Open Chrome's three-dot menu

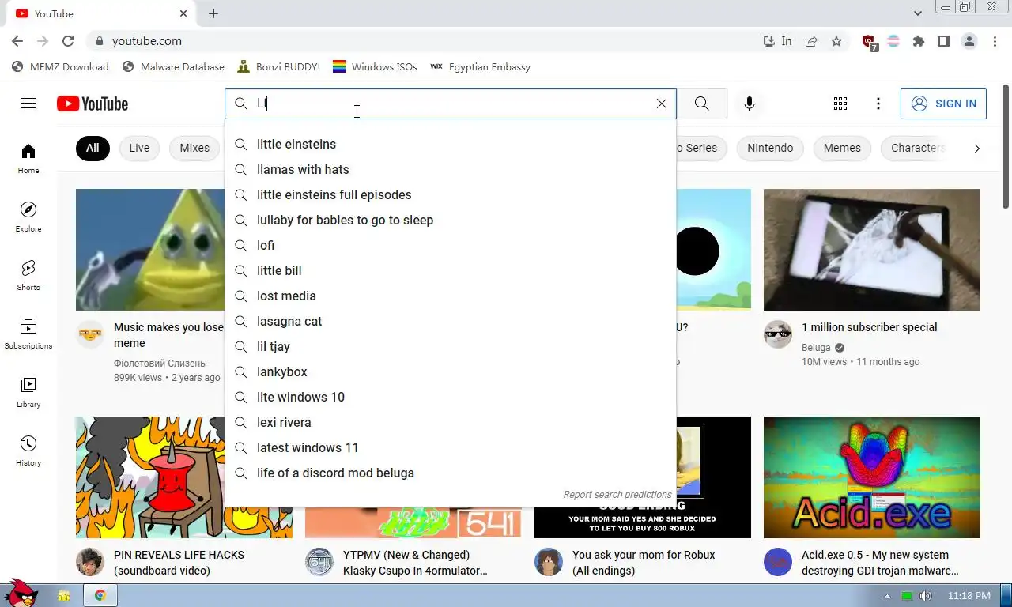[995, 41]
